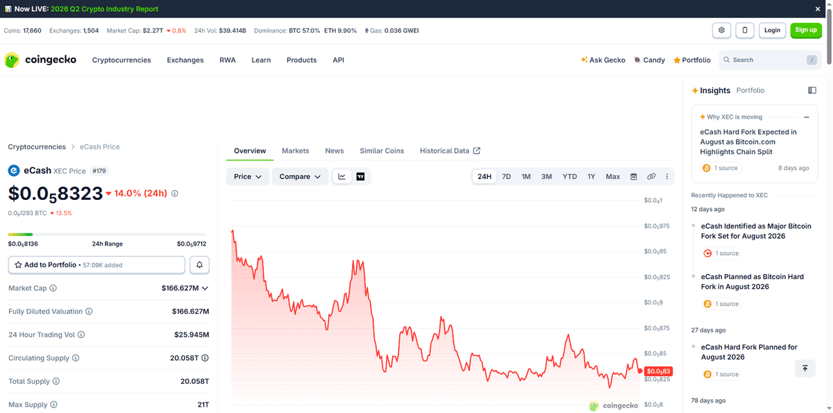833x413 pixels.
Task: Show Max Supply info tooltip
Action: pos(53,405)
